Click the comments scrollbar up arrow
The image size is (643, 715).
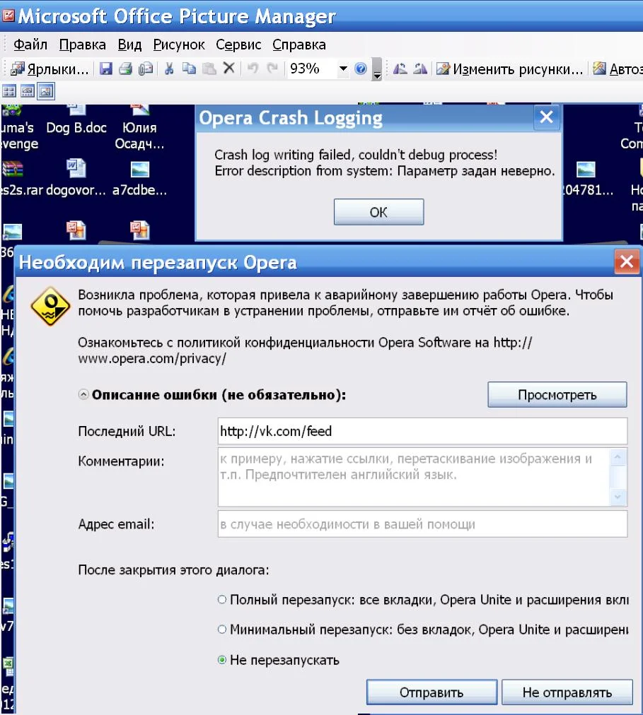pyautogui.click(x=618, y=457)
